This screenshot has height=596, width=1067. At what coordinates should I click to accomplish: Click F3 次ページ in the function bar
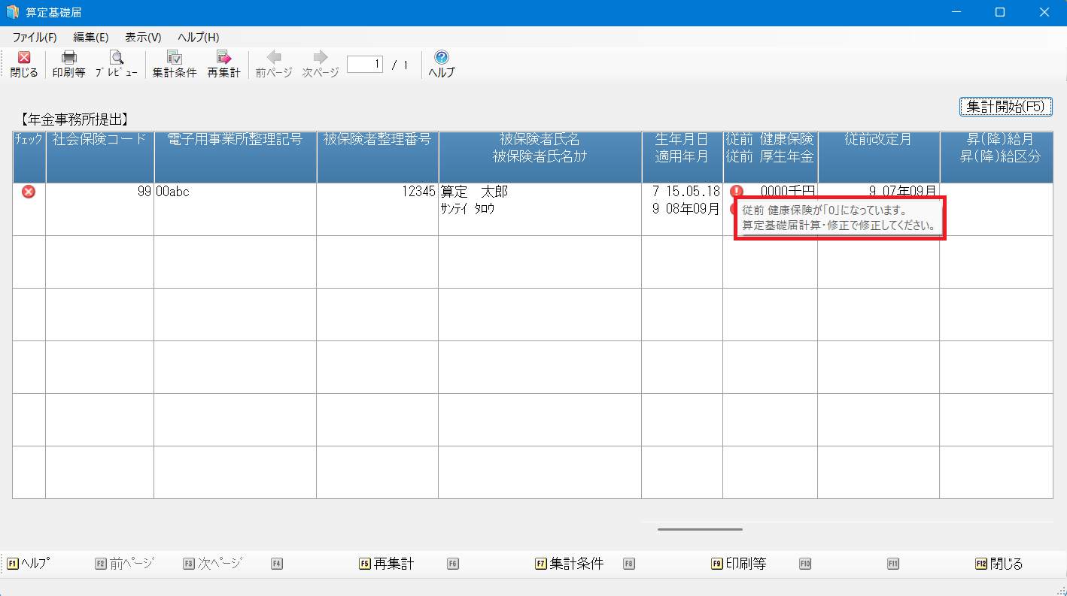point(212,564)
